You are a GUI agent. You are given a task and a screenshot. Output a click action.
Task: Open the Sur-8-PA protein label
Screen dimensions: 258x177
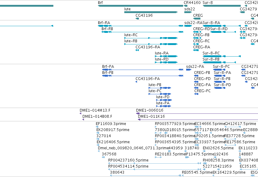click(x=222, y=73)
